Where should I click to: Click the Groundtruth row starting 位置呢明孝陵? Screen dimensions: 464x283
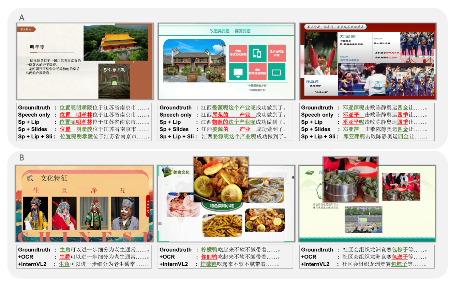[x=84, y=107]
